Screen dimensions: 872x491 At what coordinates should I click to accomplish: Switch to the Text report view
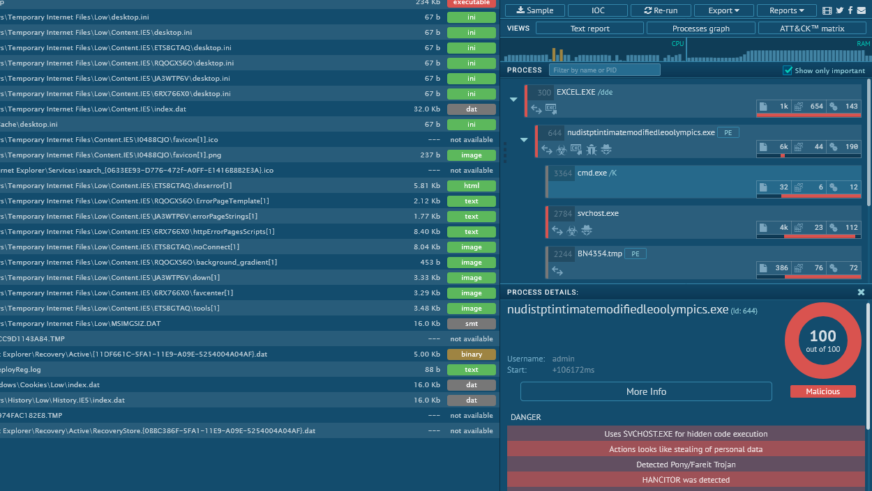tap(589, 29)
